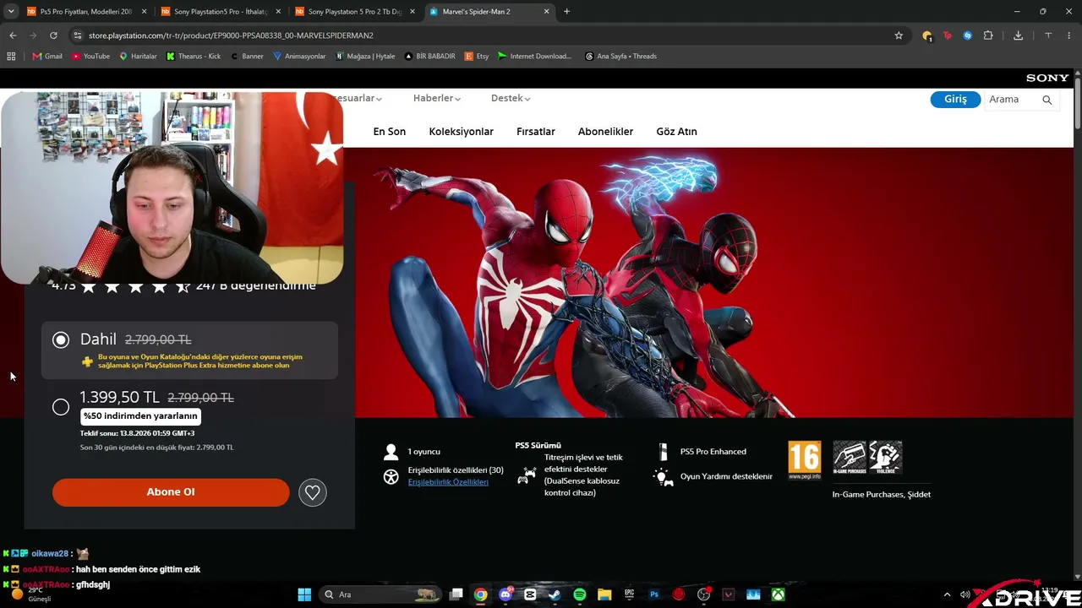Open Task View on the taskbar

tap(456, 594)
